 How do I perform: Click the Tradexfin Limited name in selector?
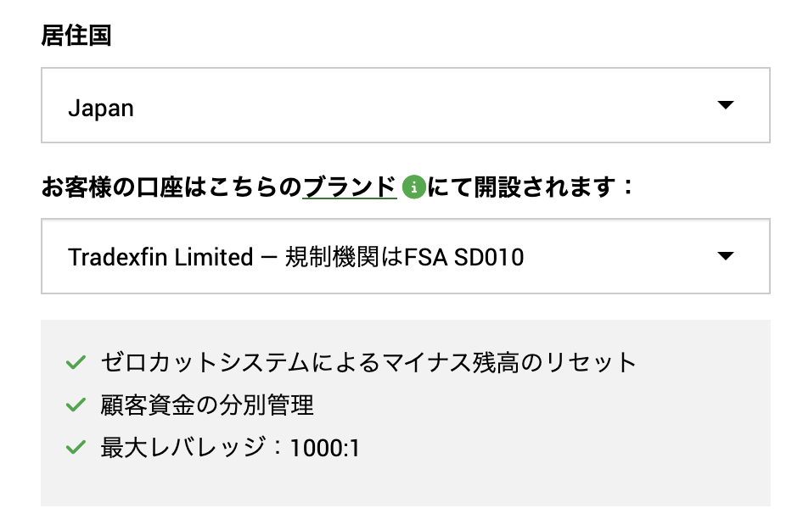pyautogui.click(x=160, y=257)
